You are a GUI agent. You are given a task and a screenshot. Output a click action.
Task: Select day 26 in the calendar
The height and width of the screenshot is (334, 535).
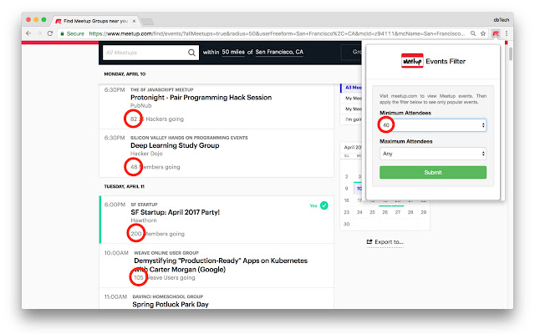pyautogui.click(x=385, y=212)
